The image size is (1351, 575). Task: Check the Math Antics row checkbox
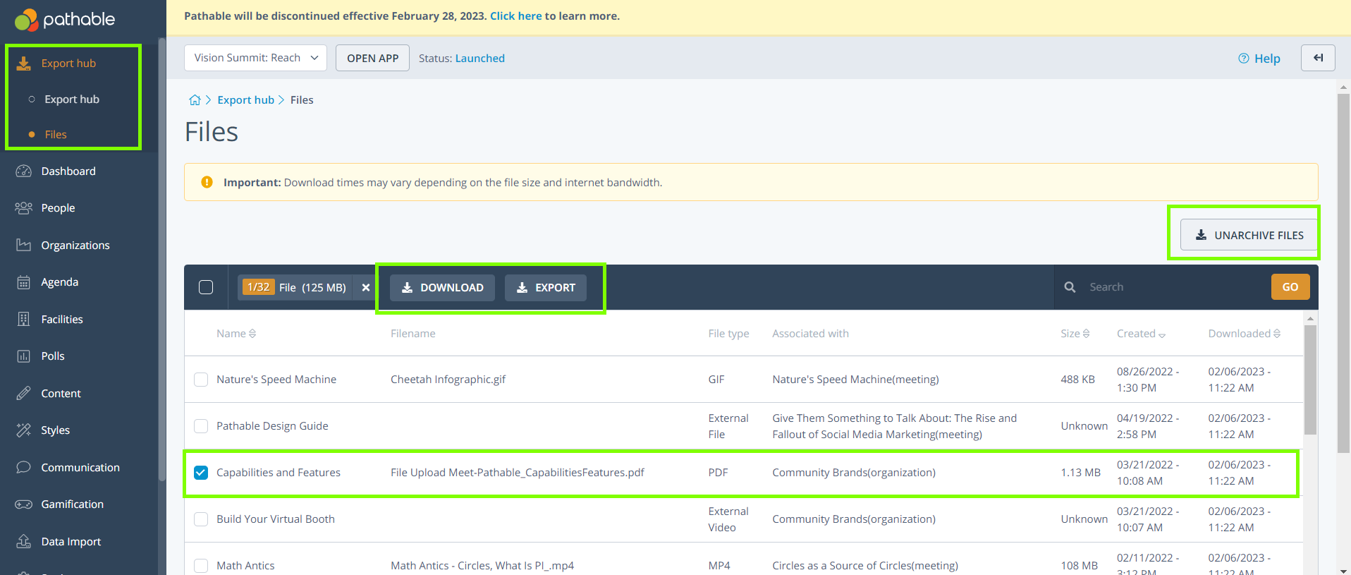[x=201, y=566]
